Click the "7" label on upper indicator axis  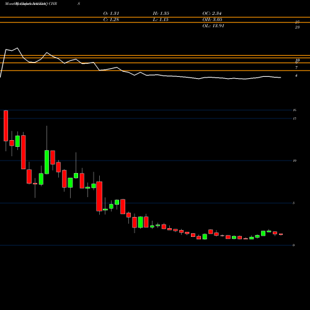[x=296, y=68]
